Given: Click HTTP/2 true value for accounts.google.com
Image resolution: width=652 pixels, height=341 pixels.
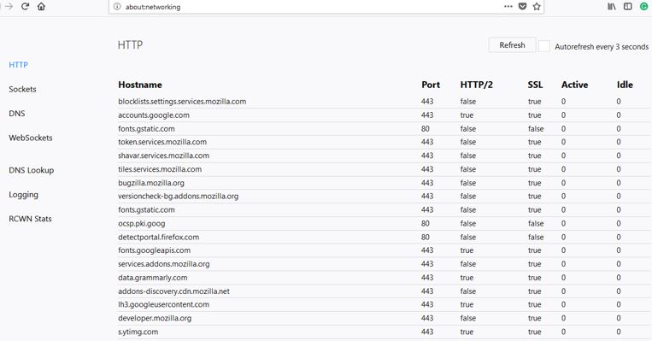Looking at the screenshot, I should (x=467, y=115).
